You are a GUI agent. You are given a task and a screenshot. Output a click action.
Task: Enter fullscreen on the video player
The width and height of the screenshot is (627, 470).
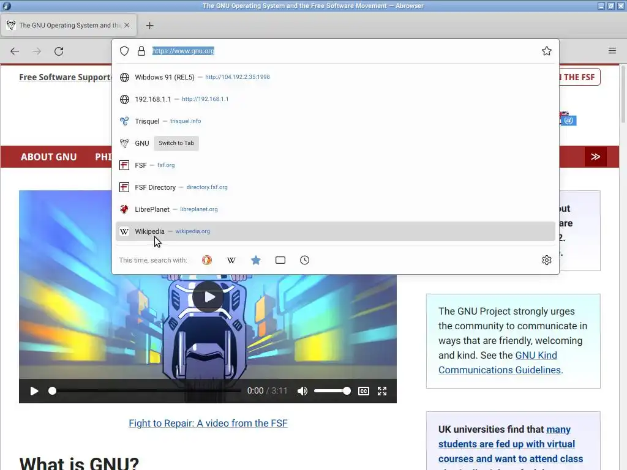(382, 391)
